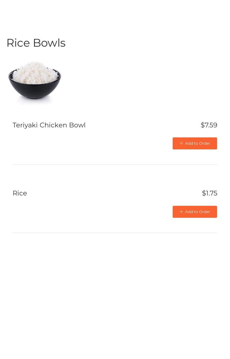Select the Rice Bowls category heading

[x=36, y=43]
